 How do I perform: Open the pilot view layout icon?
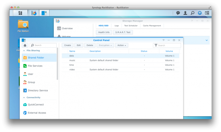click(x=207, y=13)
